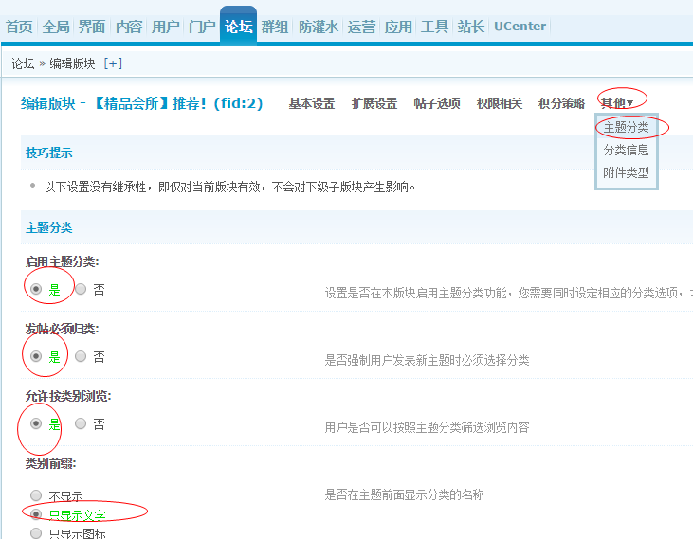Open the 群组 navigation tab
The height and width of the screenshot is (539, 693).
click(275, 27)
